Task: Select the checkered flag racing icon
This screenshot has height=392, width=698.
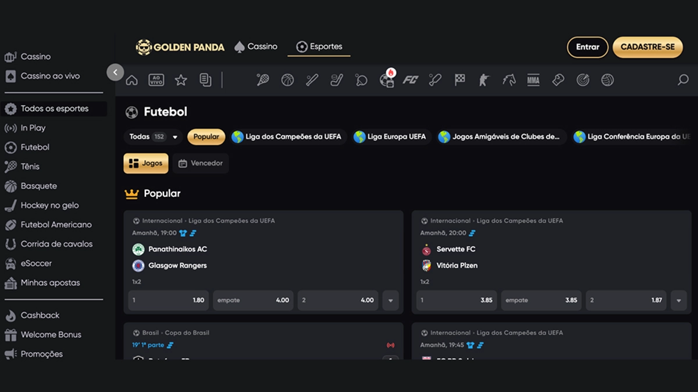Action: click(460, 80)
